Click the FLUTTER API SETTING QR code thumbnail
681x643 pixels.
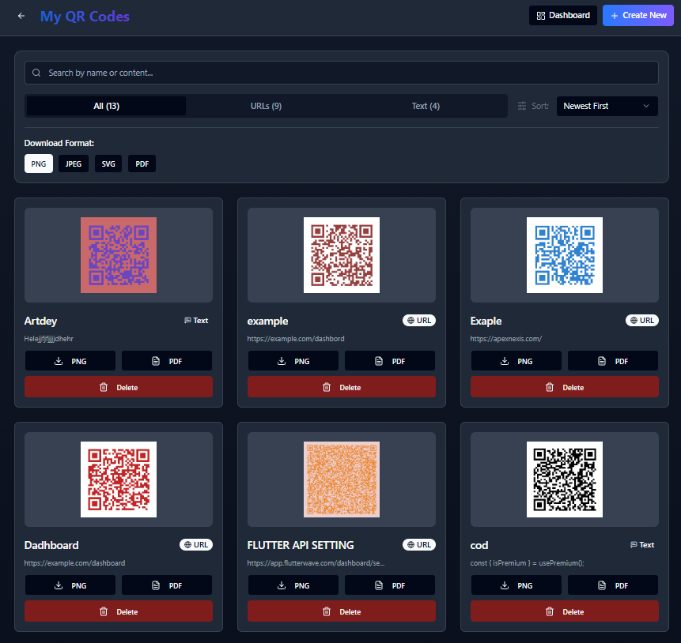point(341,479)
